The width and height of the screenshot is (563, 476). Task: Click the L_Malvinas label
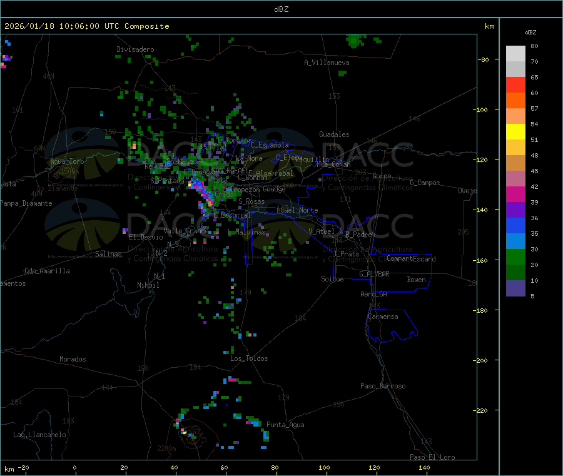click(x=246, y=232)
